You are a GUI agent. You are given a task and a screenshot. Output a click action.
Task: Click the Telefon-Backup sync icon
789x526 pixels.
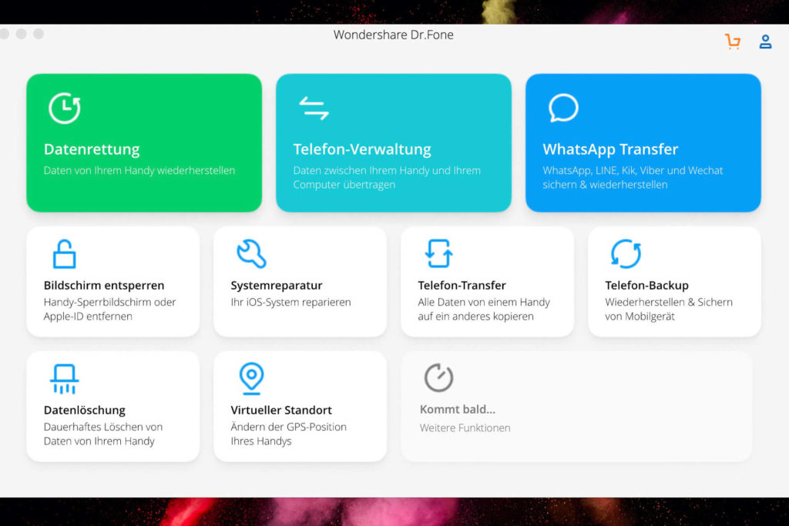[626, 253]
